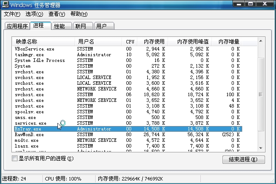This screenshot has width=276, height=184.
Task: Select the System Idle Process row
Action: pos(128,60)
